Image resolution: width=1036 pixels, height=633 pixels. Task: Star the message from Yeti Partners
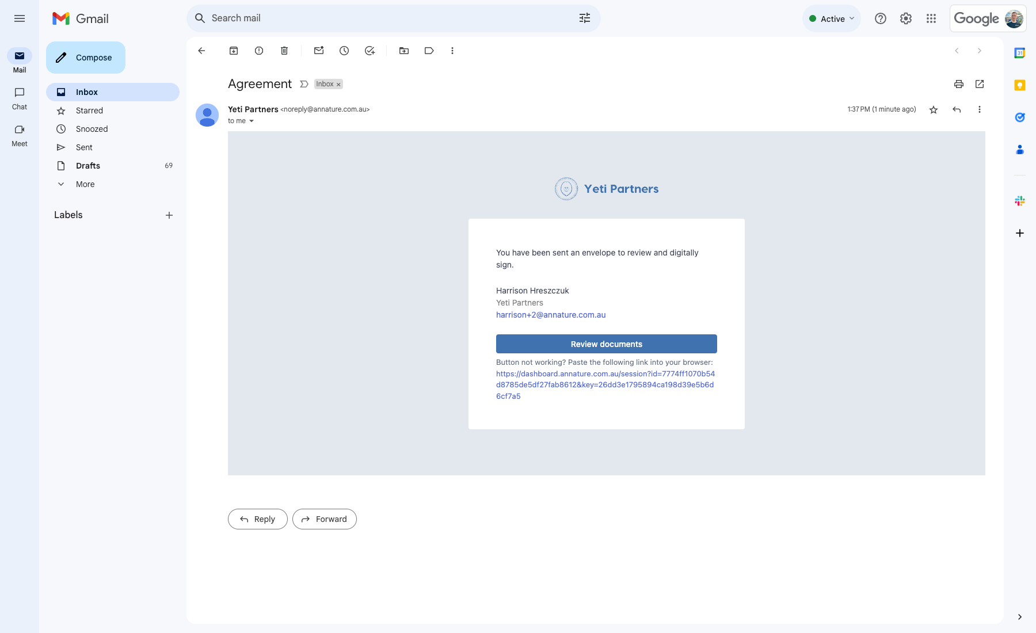934,109
